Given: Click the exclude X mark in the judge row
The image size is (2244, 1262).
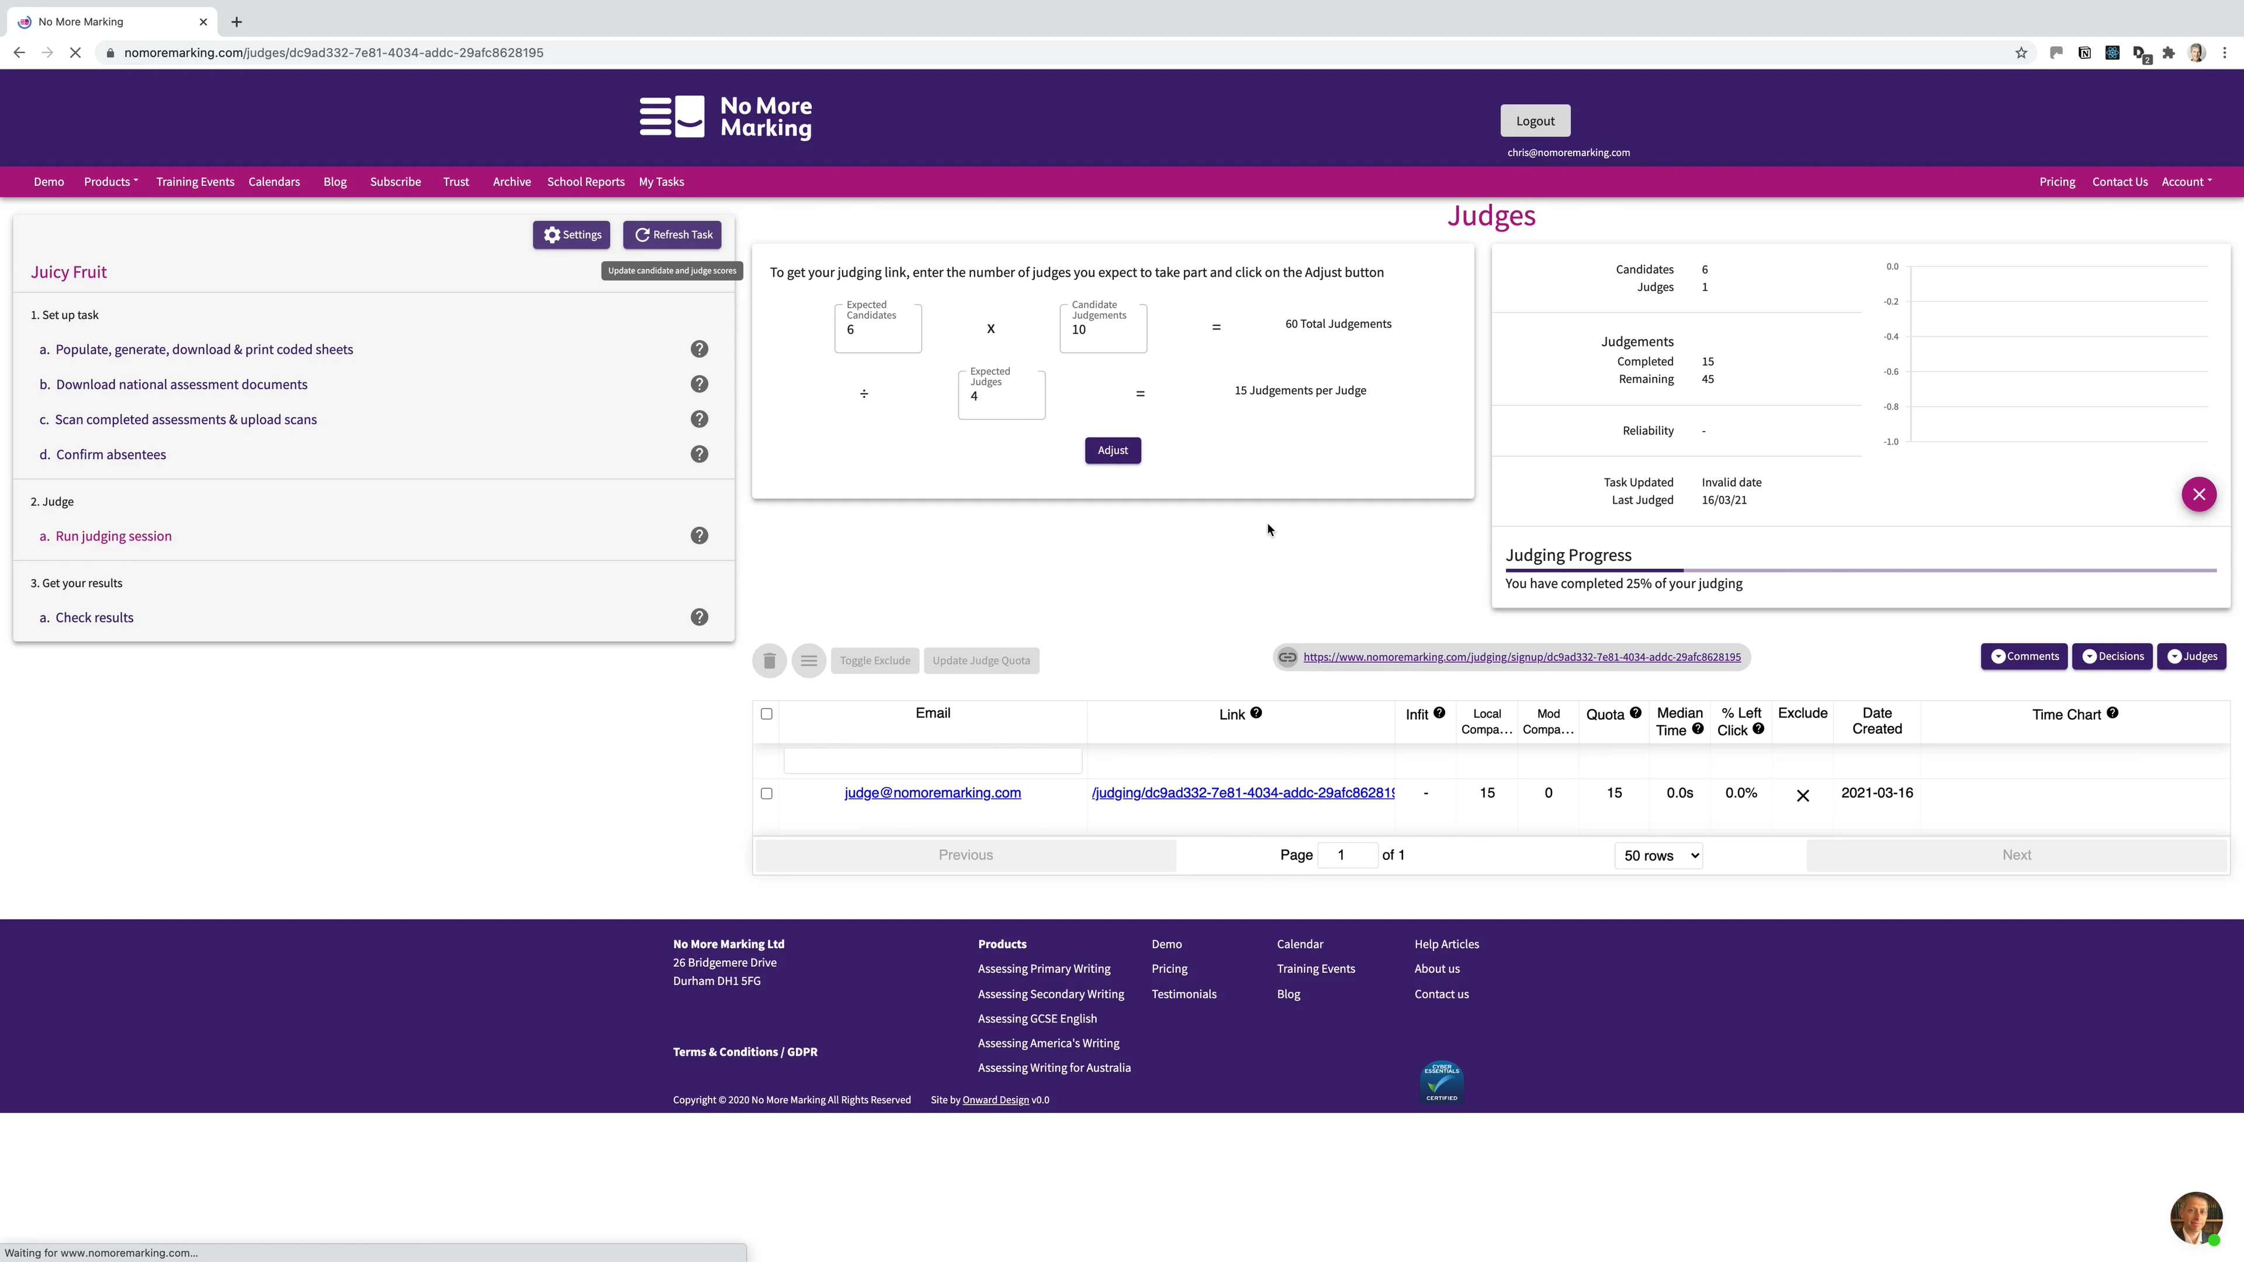Looking at the screenshot, I should (1802, 795).
